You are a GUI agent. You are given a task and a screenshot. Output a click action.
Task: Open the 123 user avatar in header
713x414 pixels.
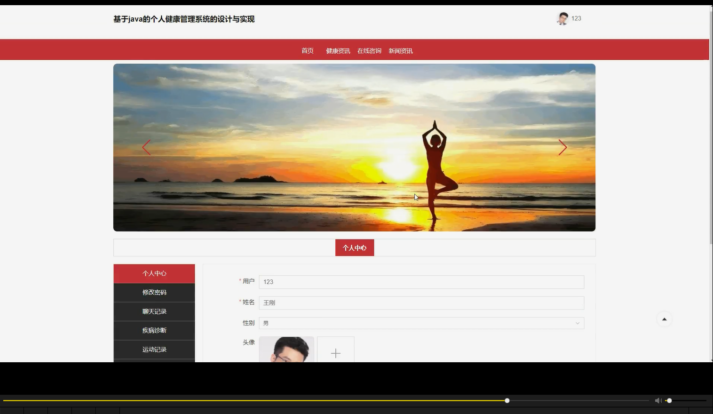(x=562, y=18)
